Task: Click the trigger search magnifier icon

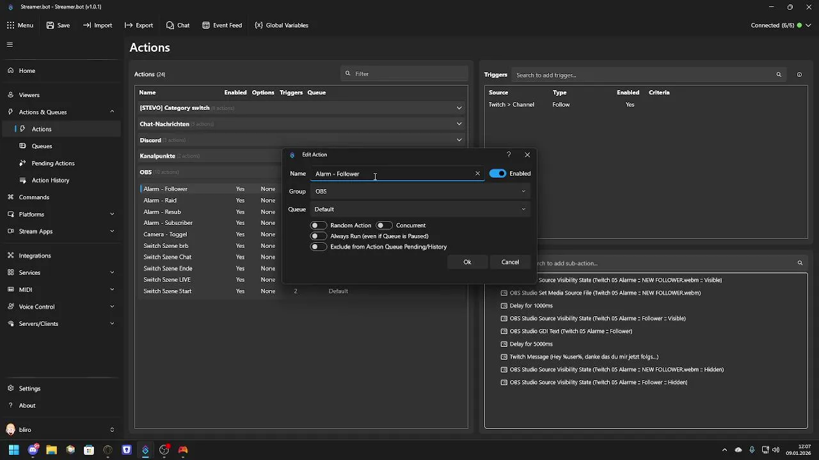Action: (779, 75)
